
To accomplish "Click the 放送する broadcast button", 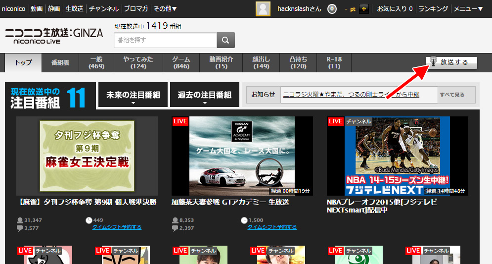I will [451, 62].
